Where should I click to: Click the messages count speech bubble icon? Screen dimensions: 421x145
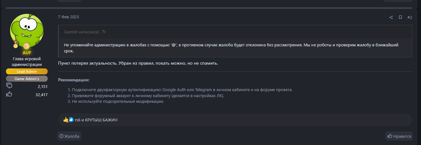pos(9,86)
